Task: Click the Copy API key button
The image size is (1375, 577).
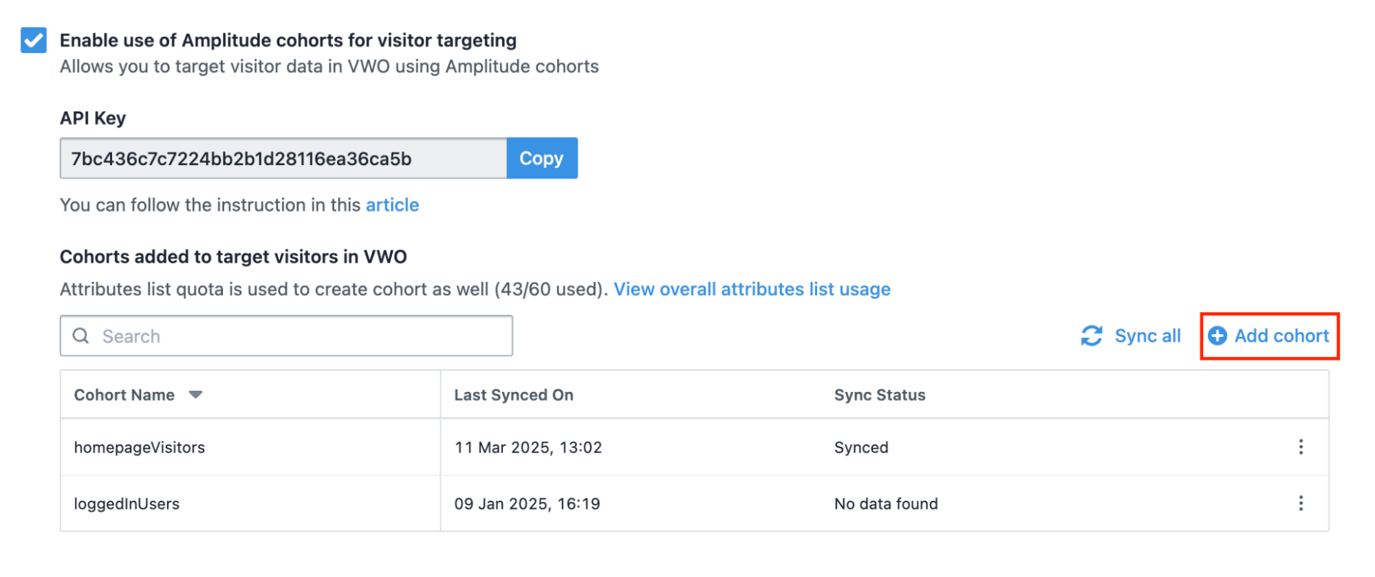Action: coord(541,158)
